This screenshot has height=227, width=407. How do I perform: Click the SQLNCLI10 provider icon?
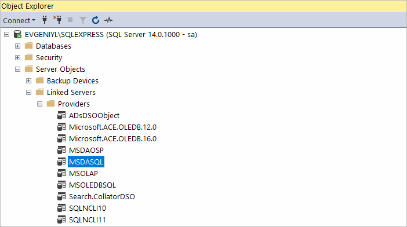(x=61, y=208)
